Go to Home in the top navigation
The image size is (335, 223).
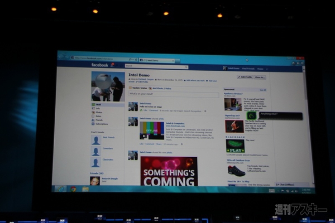click(x=260, y=69)
